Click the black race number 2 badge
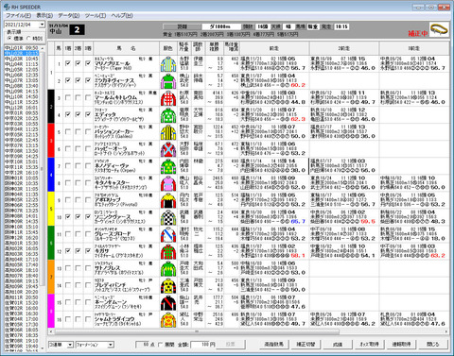Viewport: 454px width, 356px height. (x=77, y=30)
